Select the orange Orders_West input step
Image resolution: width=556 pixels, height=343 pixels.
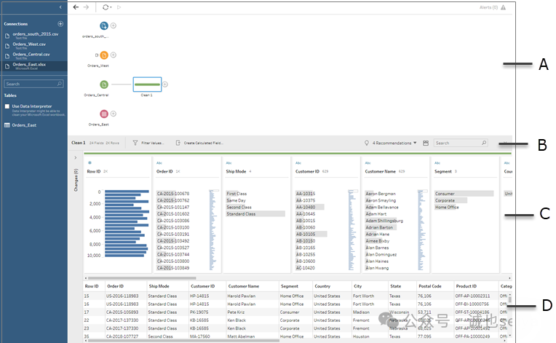[x=103, y=55]
